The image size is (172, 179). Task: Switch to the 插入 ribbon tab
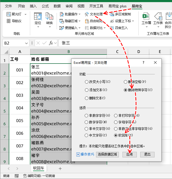33,6
